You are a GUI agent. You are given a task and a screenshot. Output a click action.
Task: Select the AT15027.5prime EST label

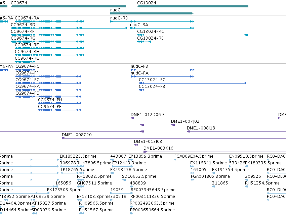tap(49, 203)
